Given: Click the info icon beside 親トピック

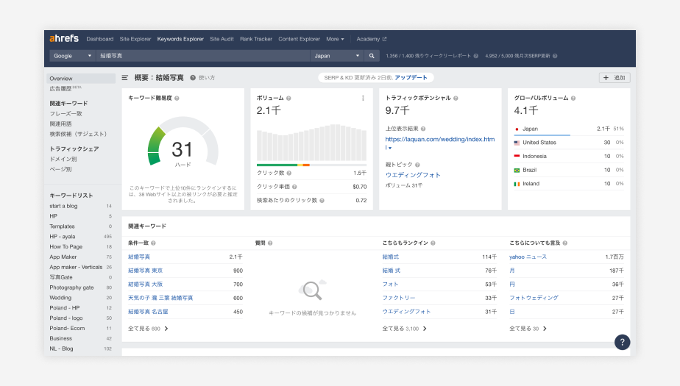Looking at the screenshot, I should point(417,165).
